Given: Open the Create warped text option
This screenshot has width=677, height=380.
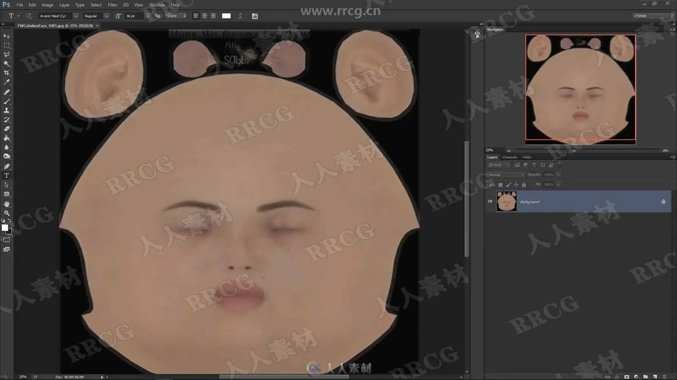Looking at the screenshot, I should pyautogui.click(x=240, y=16).
